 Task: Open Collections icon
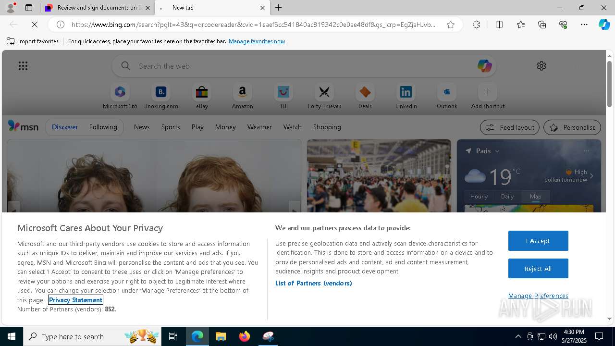click(x=542, y=25)
